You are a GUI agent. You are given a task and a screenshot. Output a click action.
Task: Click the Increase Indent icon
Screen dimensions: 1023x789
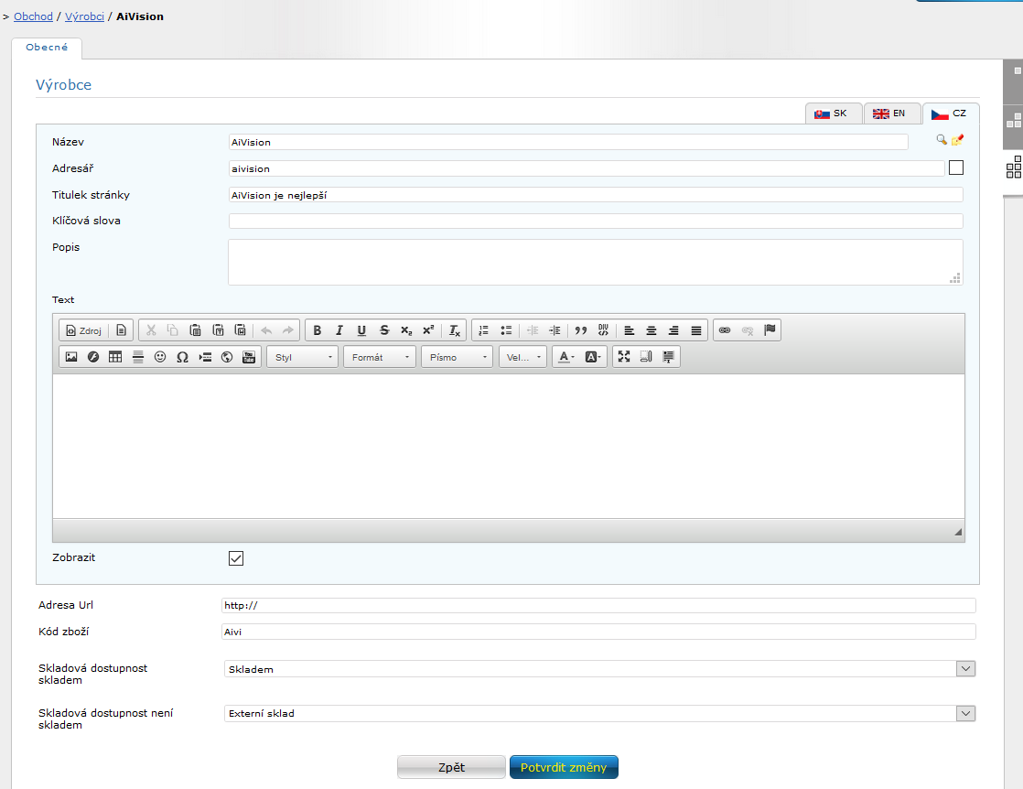(x=555, y=330)
